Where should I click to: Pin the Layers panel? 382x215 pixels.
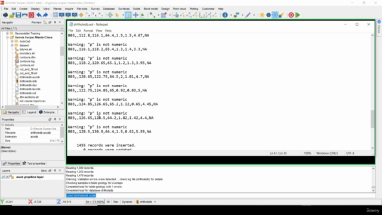coord(55,171)
